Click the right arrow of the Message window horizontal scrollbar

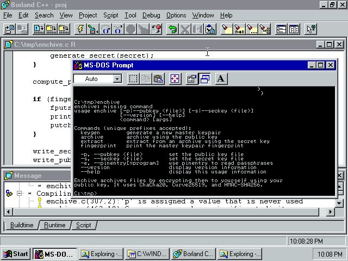point(331,212)
